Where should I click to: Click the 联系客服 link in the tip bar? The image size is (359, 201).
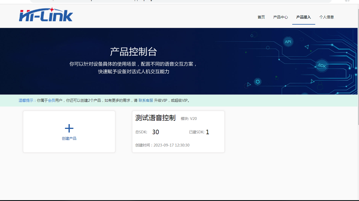(146, 100)
